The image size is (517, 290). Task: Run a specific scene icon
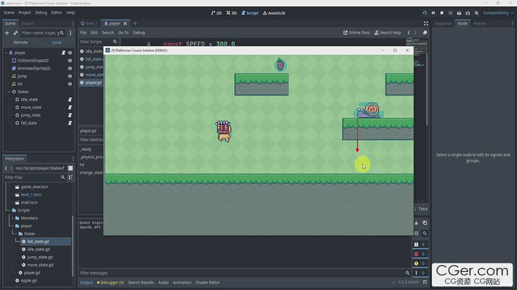pos(468,13)
